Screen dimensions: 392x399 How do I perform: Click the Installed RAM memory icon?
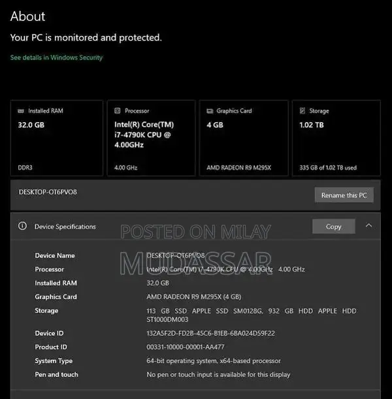tap(21, 111)
